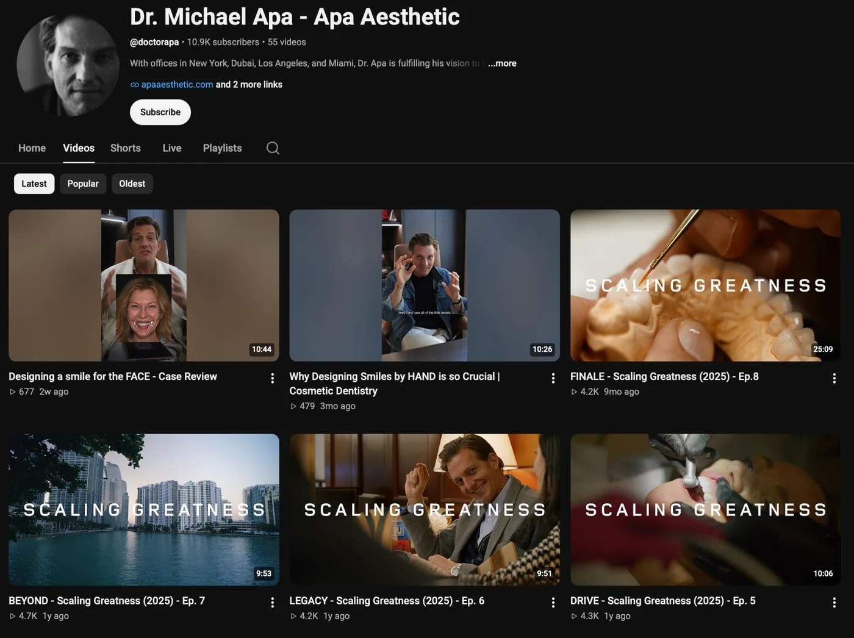Play the 9:53 Miami skyline thumbnail
Viewport: 854px width, 638px height.
(144, 510)
